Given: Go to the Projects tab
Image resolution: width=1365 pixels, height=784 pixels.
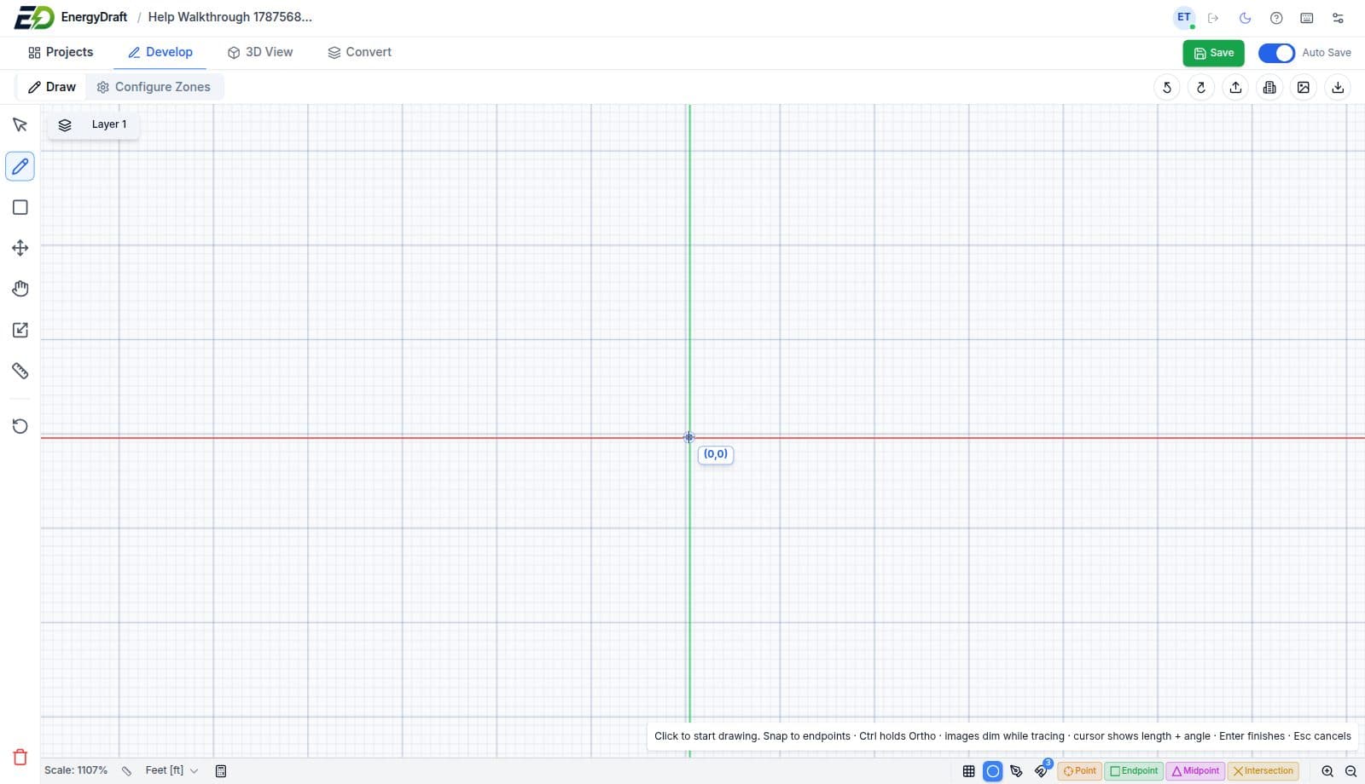Looking at the screenshot, I should [x=61, y=52].
